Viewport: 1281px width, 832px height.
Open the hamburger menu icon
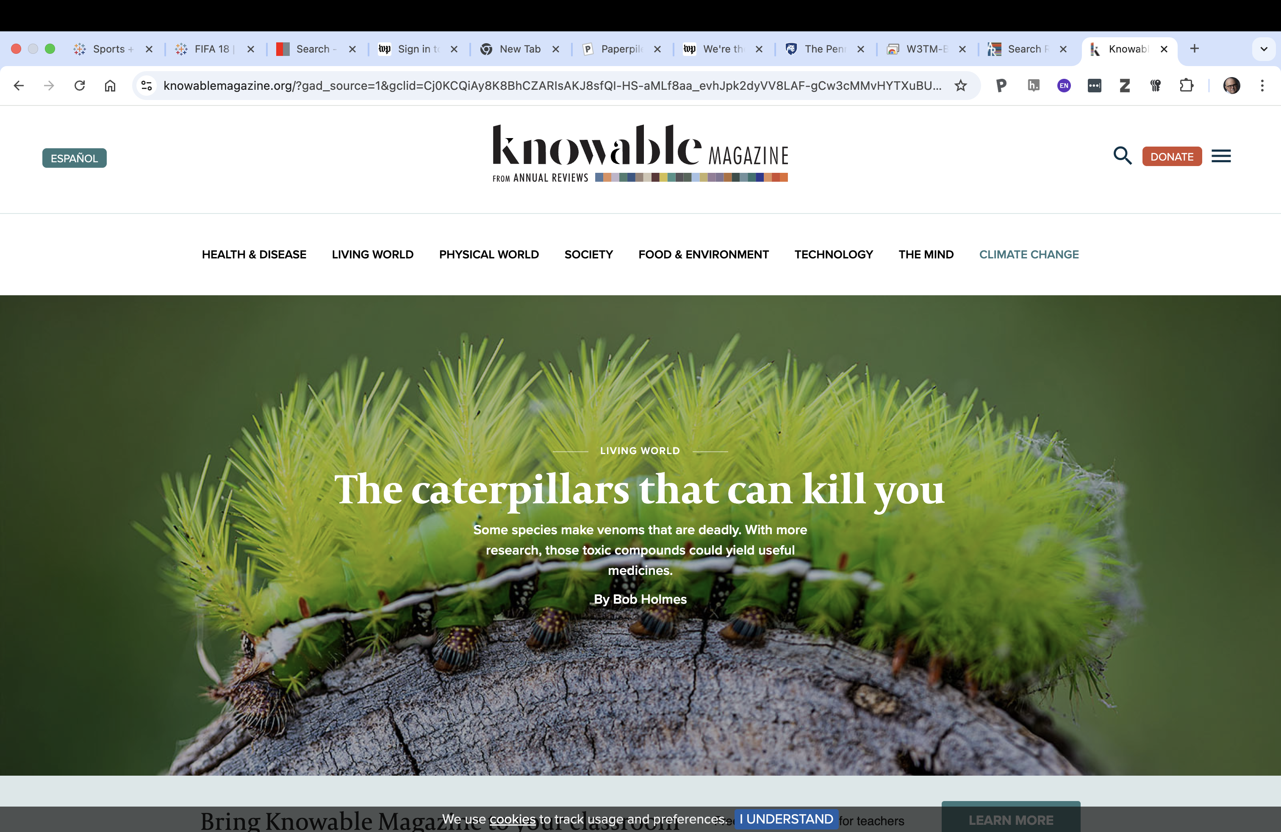coord(1221,156)
